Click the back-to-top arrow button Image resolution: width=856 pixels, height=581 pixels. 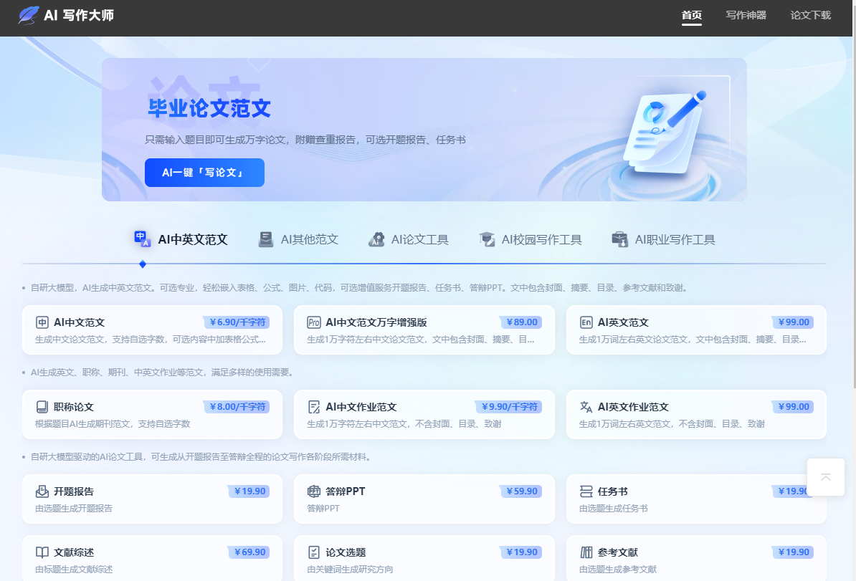[x=825, y=477]
